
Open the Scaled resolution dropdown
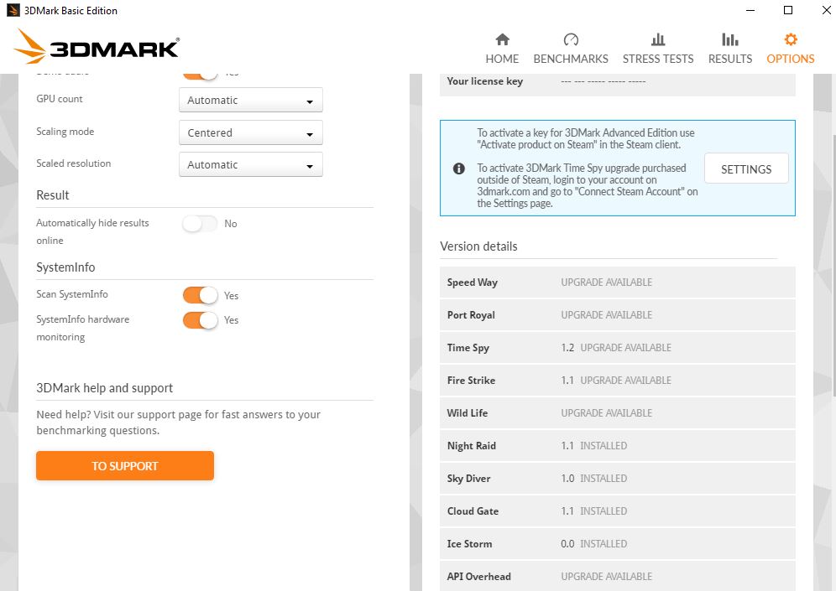(251, 164)
